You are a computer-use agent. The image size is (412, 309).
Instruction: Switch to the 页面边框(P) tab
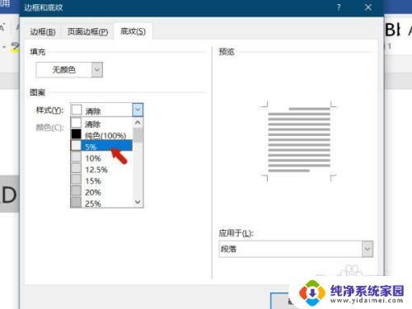87,32
